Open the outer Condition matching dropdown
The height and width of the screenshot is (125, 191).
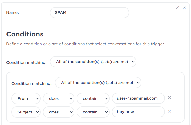pos(93,62)
